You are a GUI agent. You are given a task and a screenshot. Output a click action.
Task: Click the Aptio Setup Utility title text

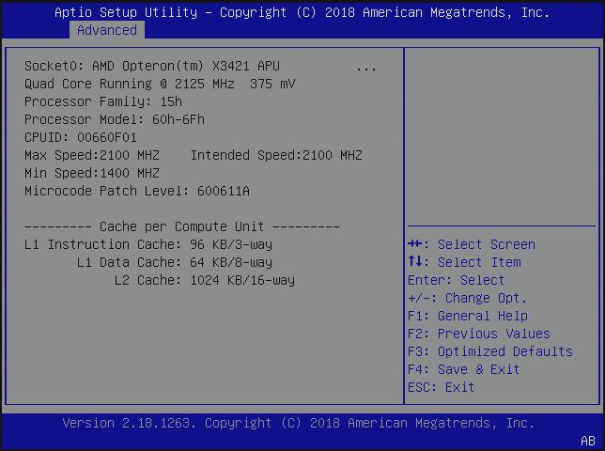pyautogui.click(x=302, y=12)
